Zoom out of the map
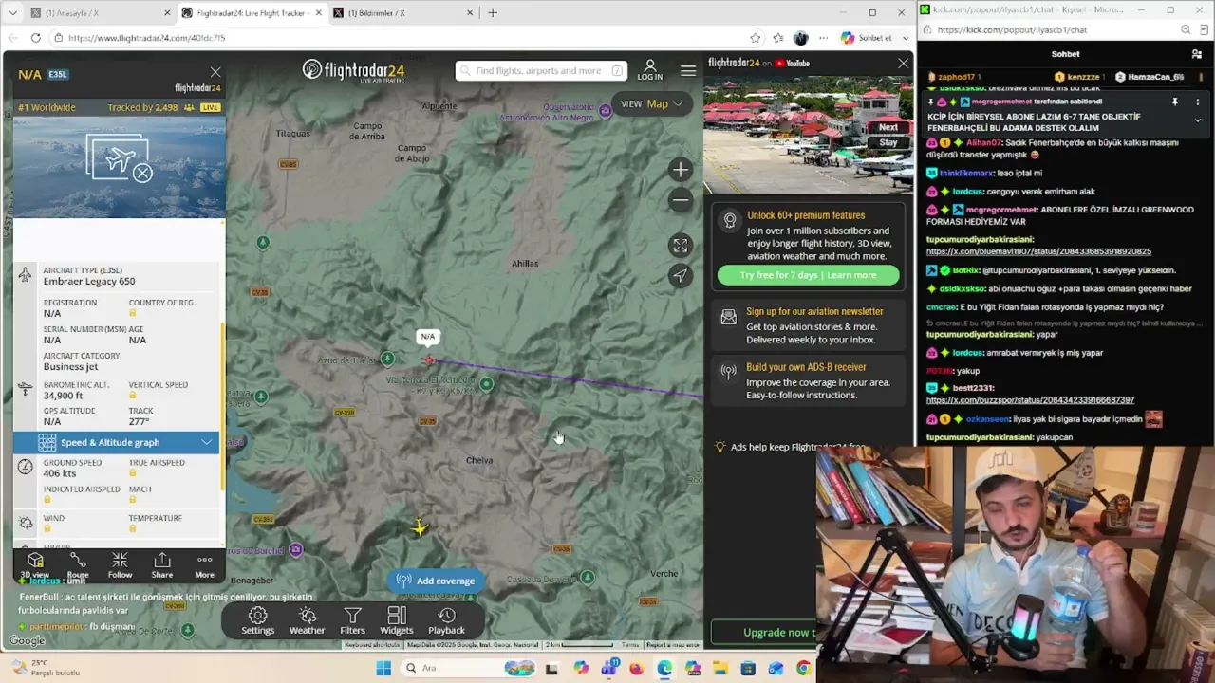Screen dimensions: 1215x683 click(x=680, y=200)
